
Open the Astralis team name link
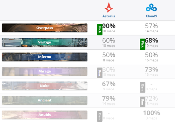click(x=109, y=16)
